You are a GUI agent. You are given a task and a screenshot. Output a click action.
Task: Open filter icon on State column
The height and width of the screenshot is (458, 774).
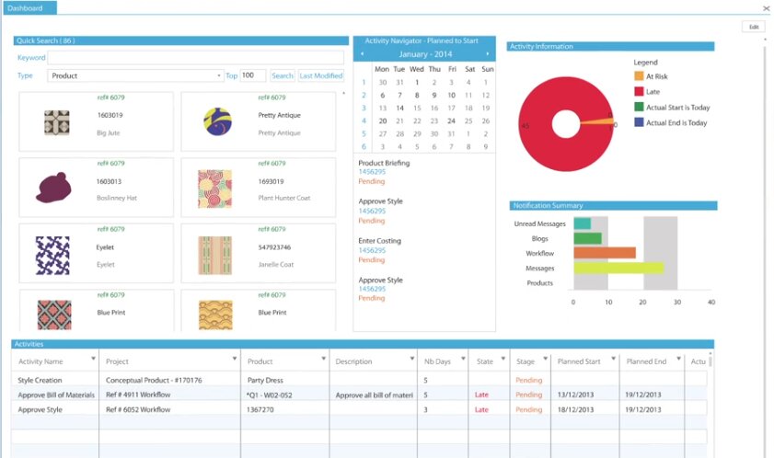tap(503, 360)
